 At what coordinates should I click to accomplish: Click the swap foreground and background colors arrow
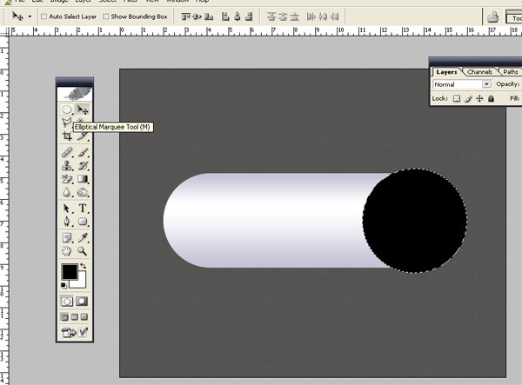coord(84,266)
